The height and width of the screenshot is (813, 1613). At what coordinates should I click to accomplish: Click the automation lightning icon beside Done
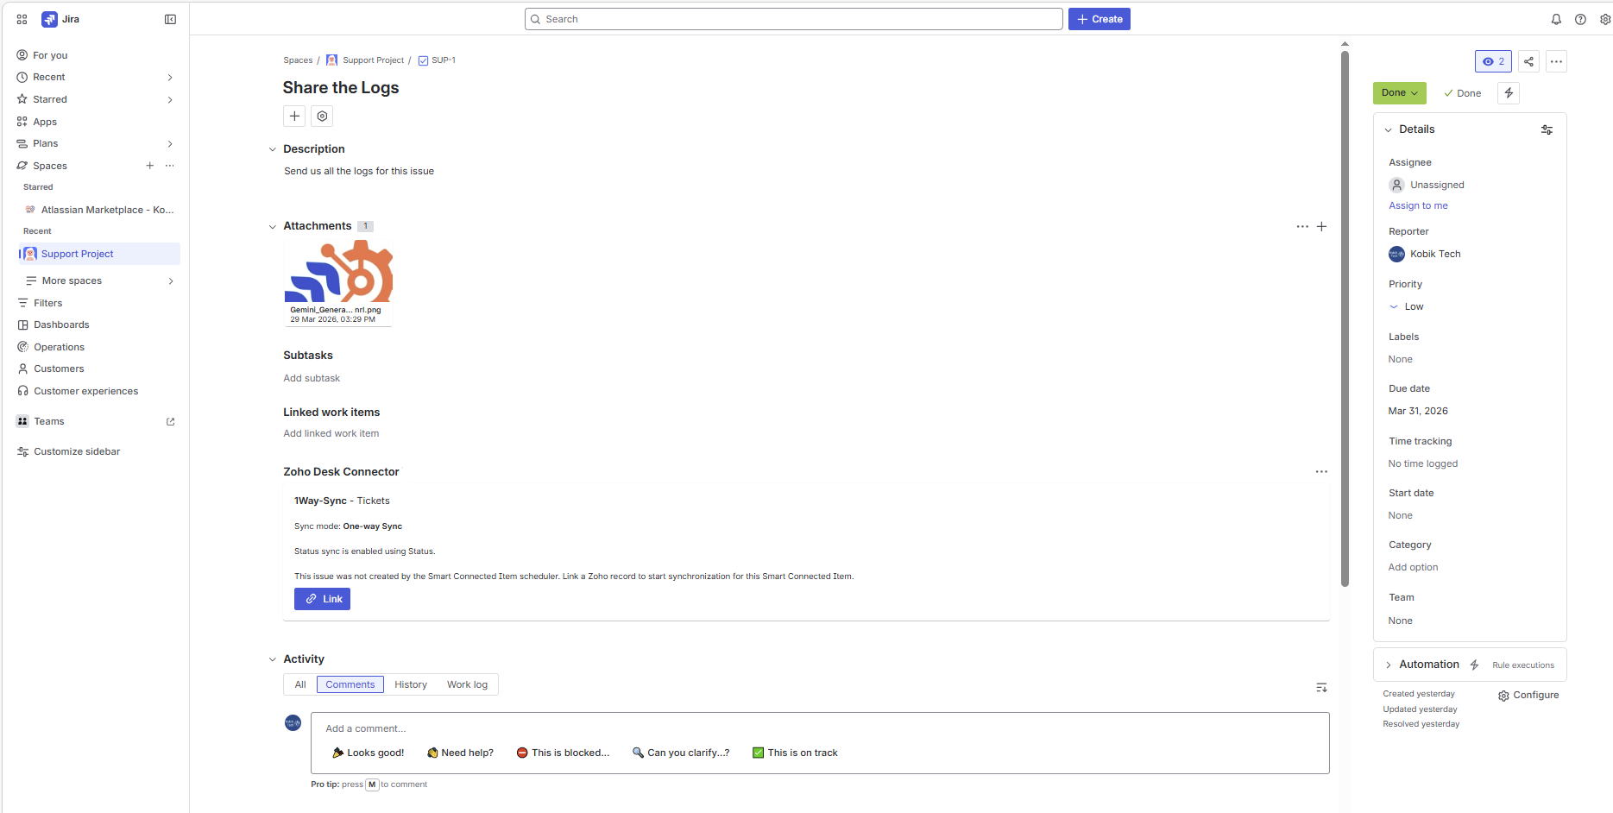[1508, 92]
